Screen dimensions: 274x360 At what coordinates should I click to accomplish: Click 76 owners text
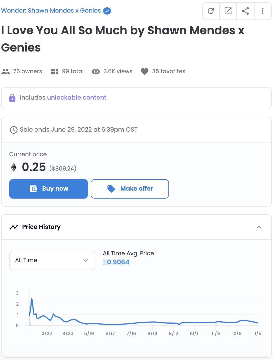coord(28,71)
